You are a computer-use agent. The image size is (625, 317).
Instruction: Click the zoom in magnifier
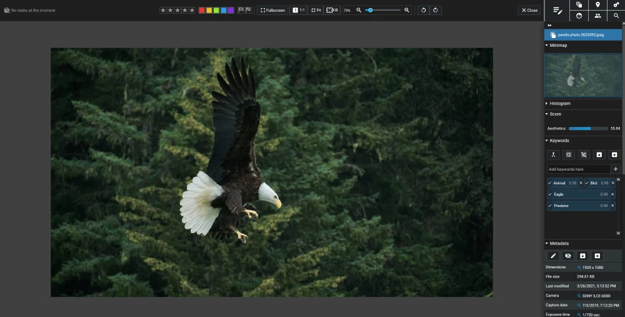point(407,11)
